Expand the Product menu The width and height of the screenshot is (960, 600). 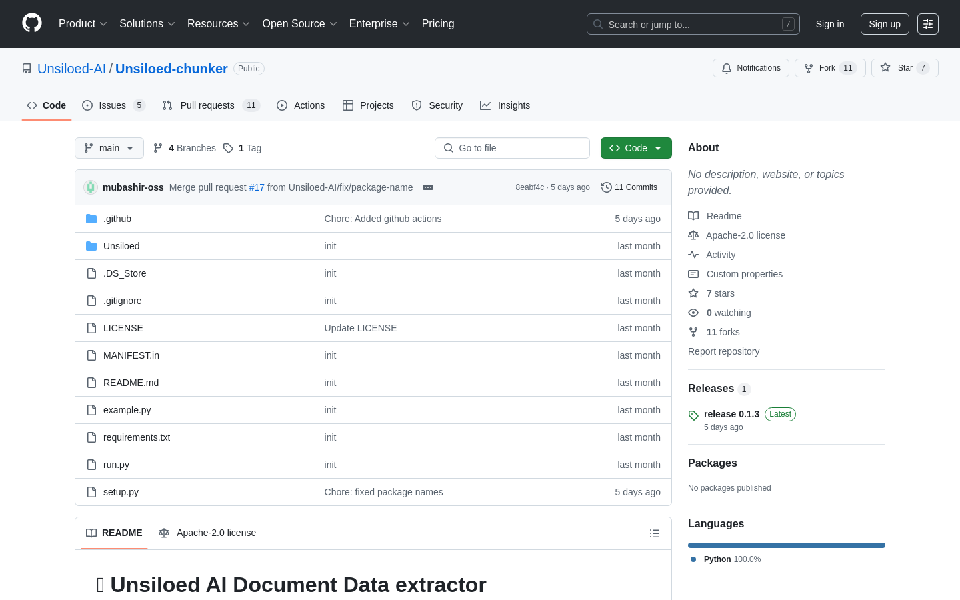83,23
